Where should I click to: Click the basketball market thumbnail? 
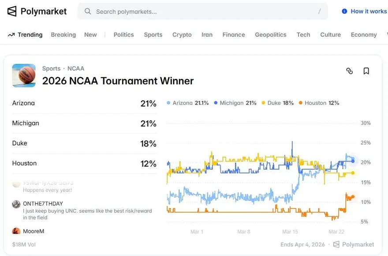24,75
